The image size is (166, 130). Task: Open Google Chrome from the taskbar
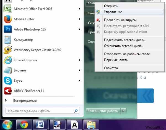click(x=24, y=125)
